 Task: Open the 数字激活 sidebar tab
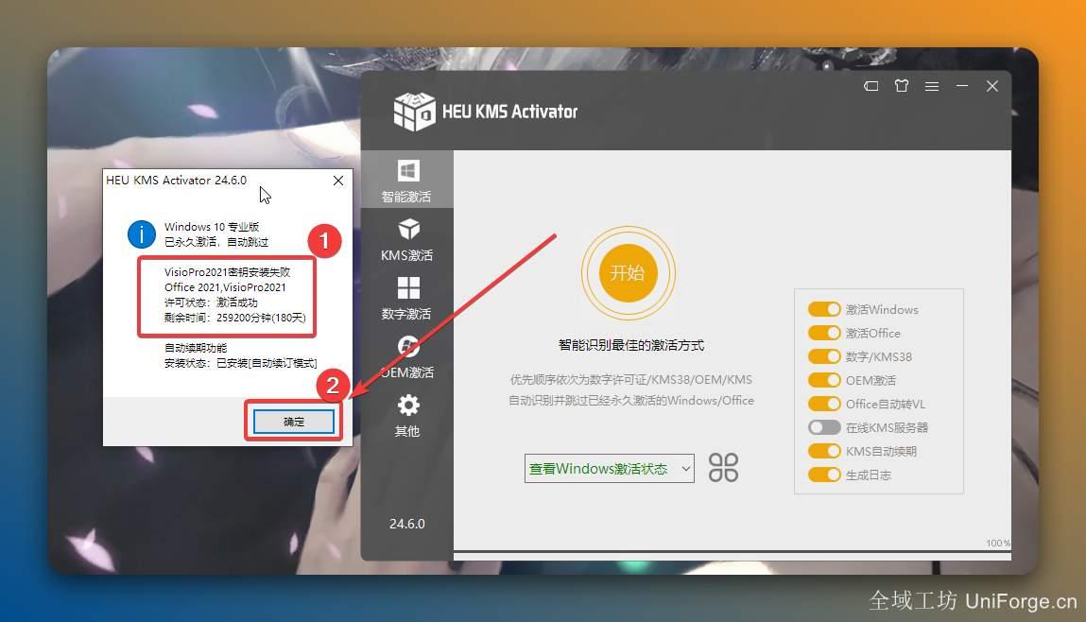pyautogui.click(x=407, y=298)
